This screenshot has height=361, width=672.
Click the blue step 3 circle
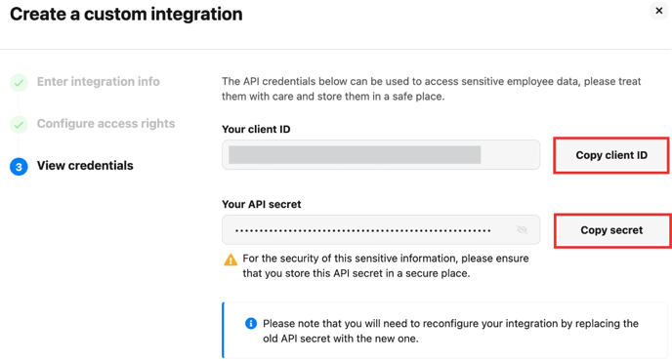19,167
